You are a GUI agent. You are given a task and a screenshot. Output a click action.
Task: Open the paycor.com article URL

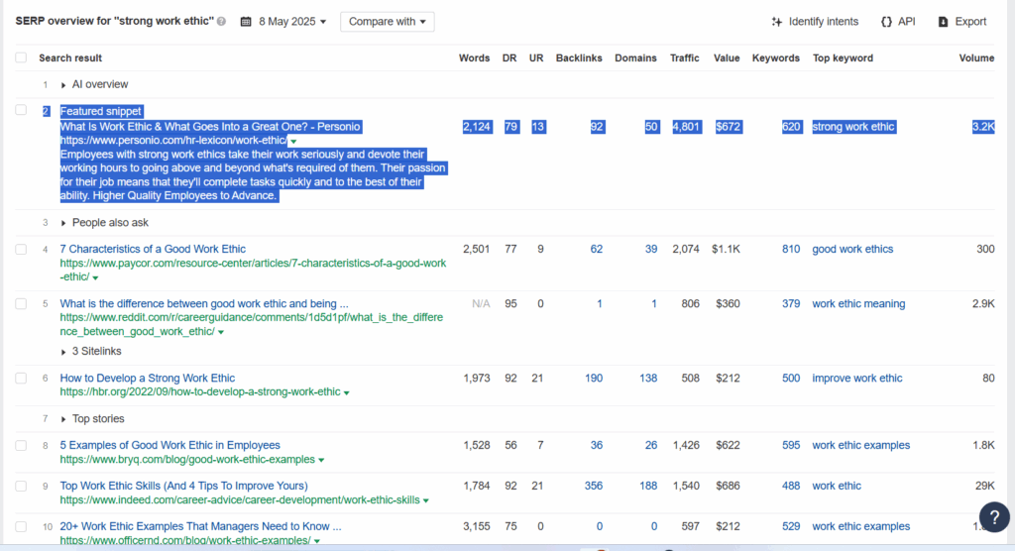tap(253, 270)
